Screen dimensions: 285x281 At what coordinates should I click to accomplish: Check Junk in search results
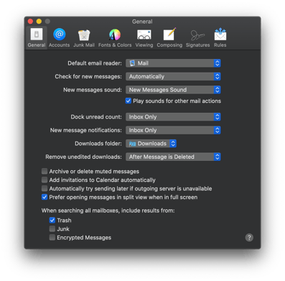(x=52, y=229)
